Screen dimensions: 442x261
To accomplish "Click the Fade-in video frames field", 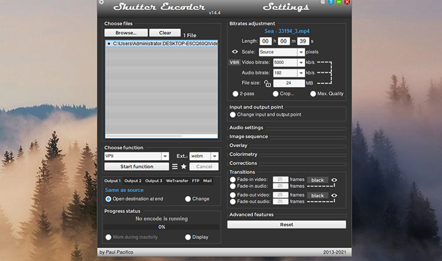I will click(x=280, y=179).
